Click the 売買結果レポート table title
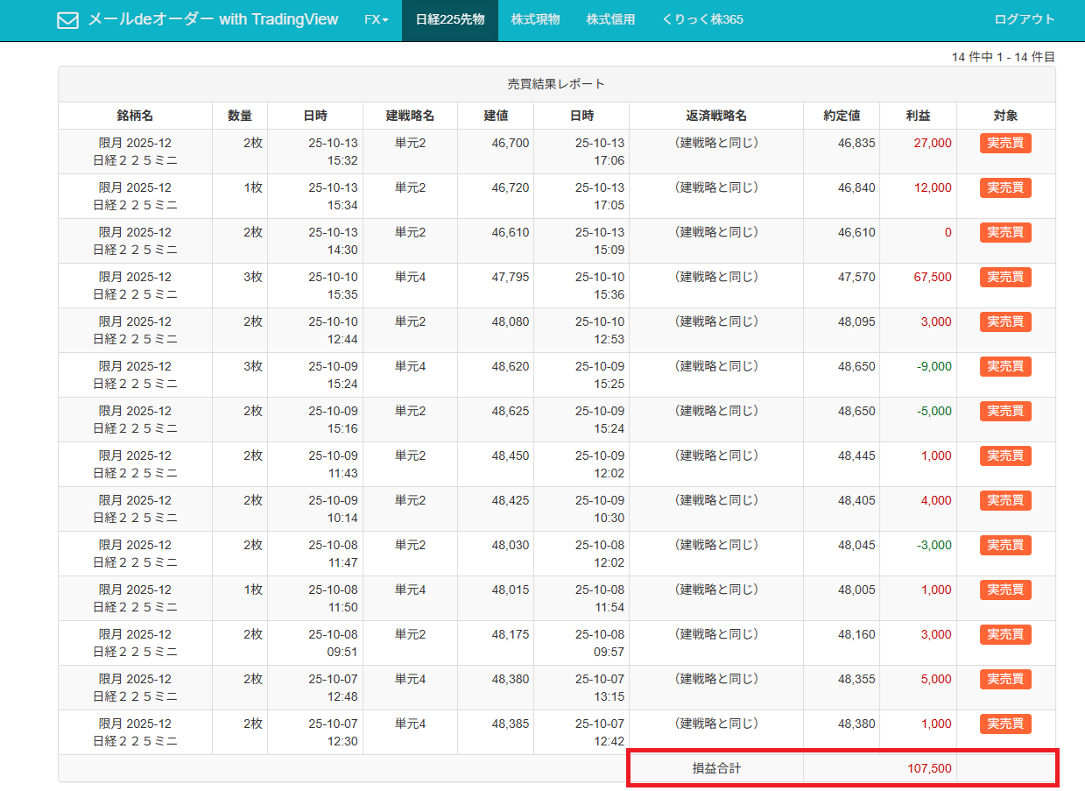 click(556, 85)
